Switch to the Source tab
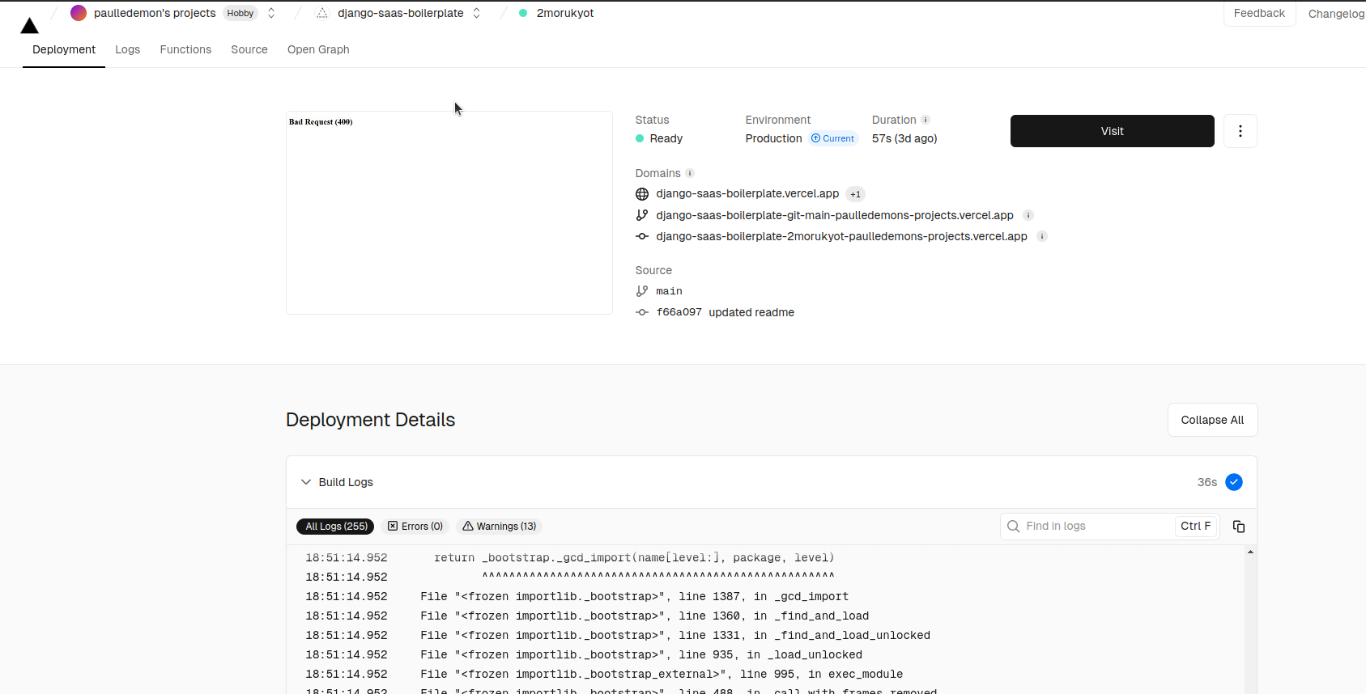 [249, 49]
